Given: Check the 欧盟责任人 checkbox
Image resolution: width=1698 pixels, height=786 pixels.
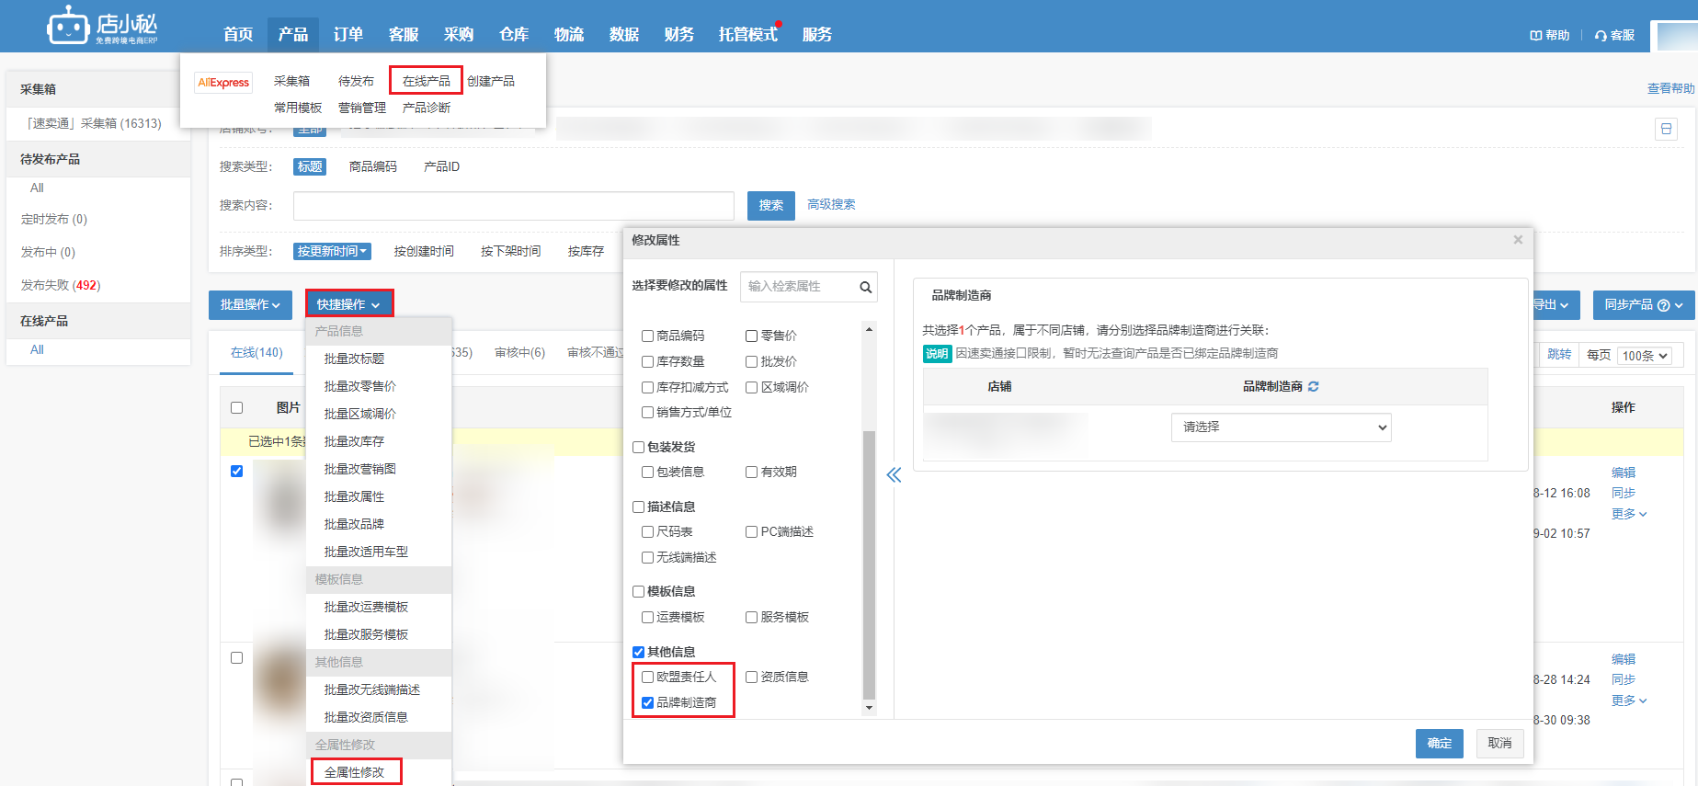Looking at the screenshot, I should point(647,678).
